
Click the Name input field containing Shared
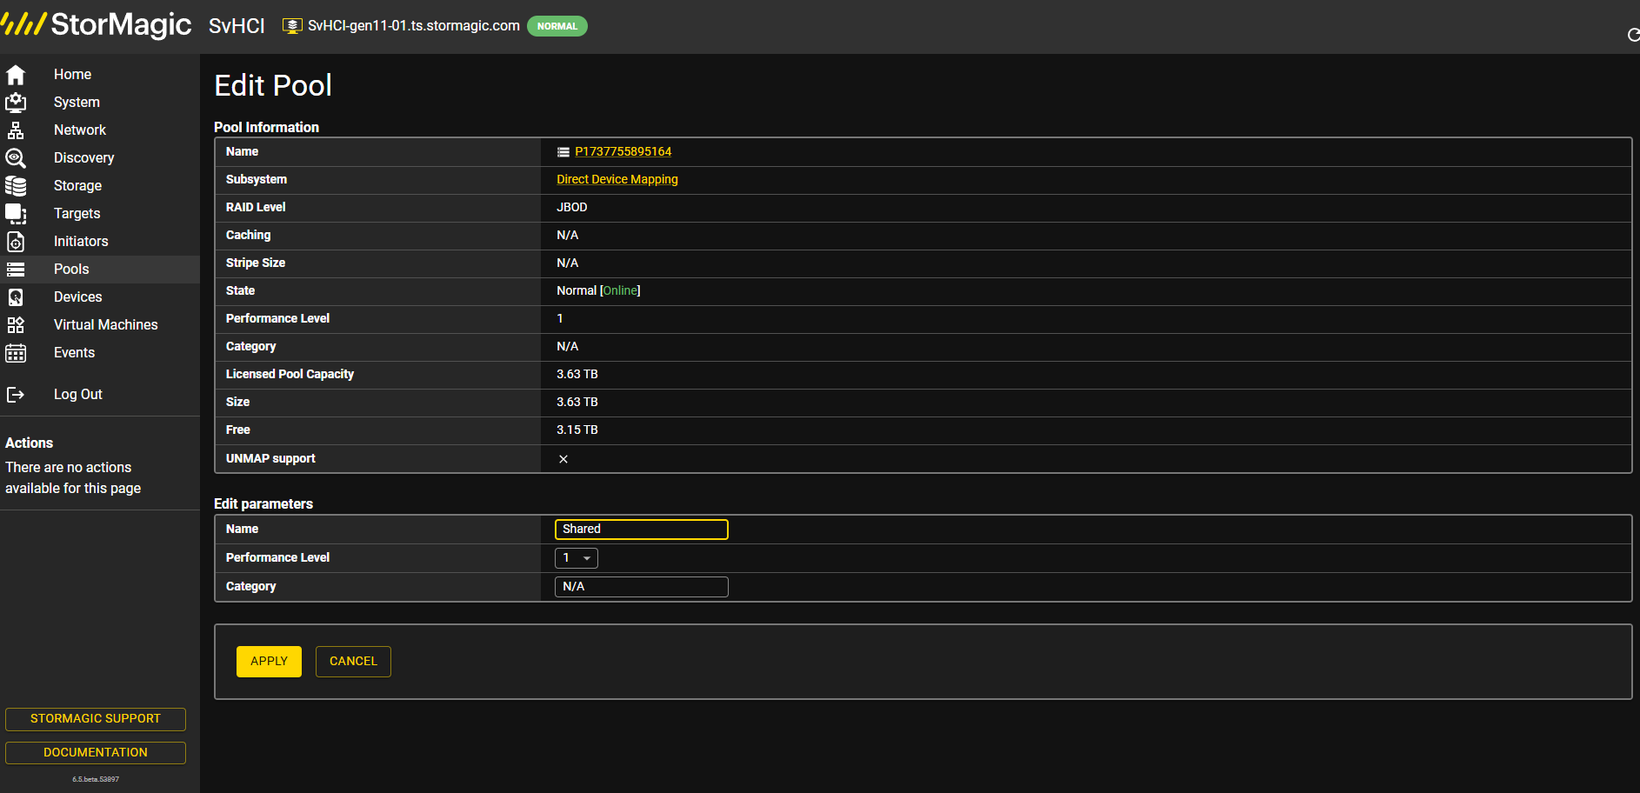(642, 530)
